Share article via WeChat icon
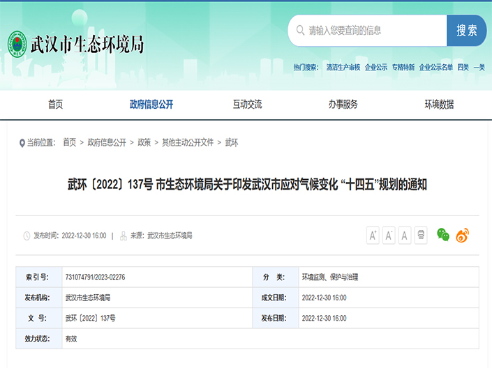 coord(443,236)
